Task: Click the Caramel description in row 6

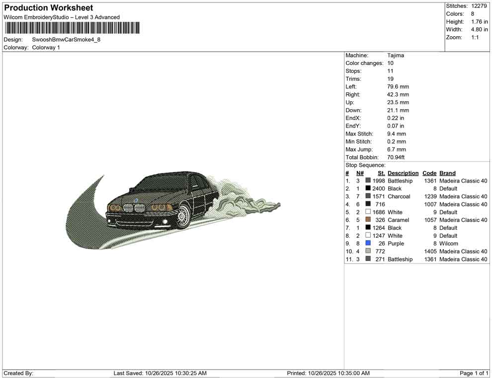Action: pos(398,220)
